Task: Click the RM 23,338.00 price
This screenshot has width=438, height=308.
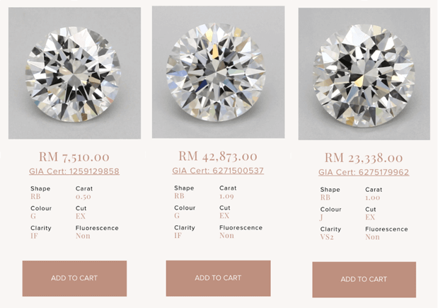Action: [364, 158]
